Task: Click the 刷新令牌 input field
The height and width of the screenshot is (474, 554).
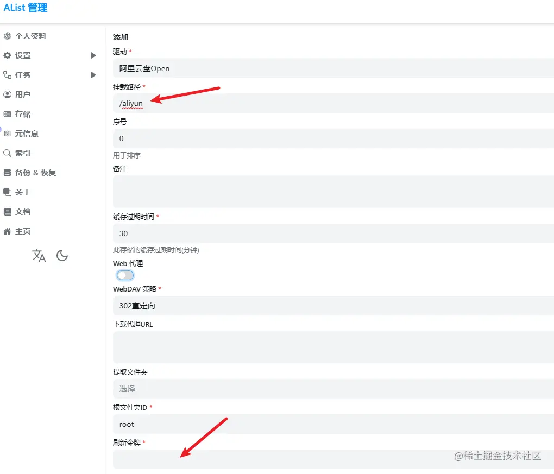Action: click(333, 459)
